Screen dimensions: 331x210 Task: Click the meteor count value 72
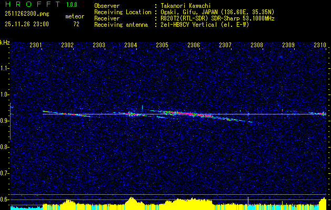click(x=76, y=24)
